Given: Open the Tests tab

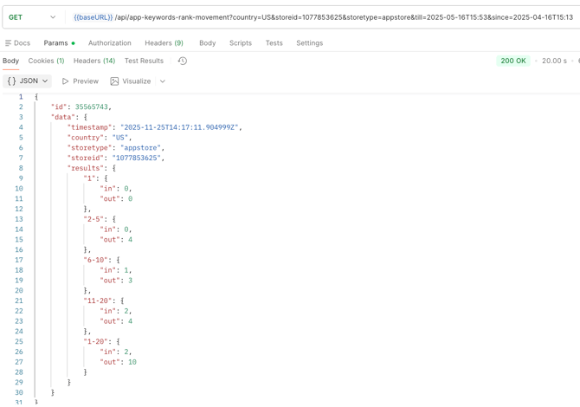Looking at the screenshot, I should tap(274, 43).
